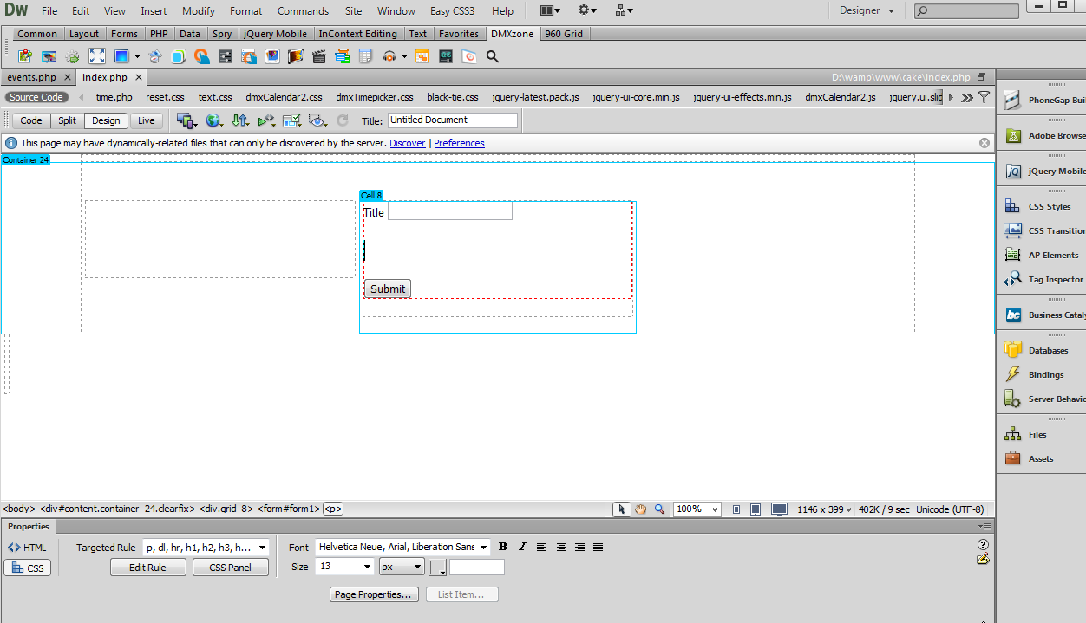The image size is (1086, 623).
Task: Click the filter funnel icon for related files
Action: [984, 97]
